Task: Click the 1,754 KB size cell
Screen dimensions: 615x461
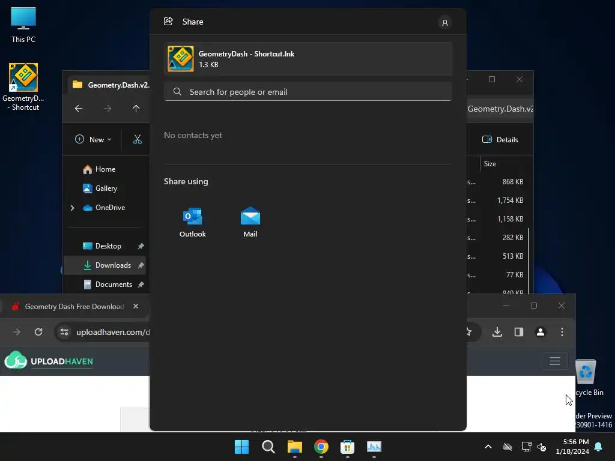Action: coord(510,200)
